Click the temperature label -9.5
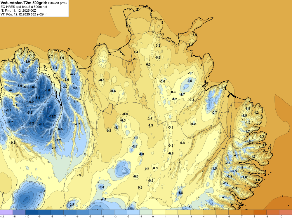 [x=41, y=124]
